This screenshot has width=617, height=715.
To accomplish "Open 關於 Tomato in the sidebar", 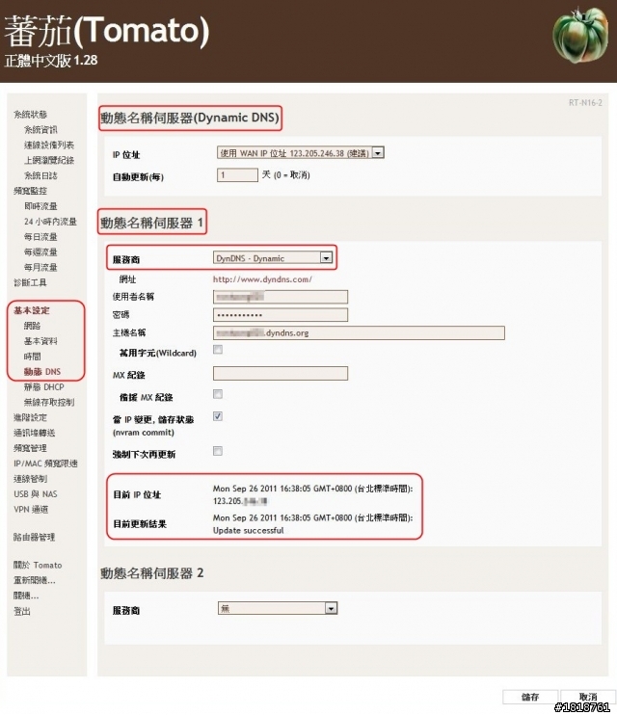I will [38, 565].
